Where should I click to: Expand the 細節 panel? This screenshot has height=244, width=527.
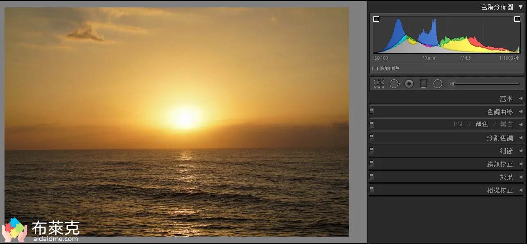click(506, 151)
